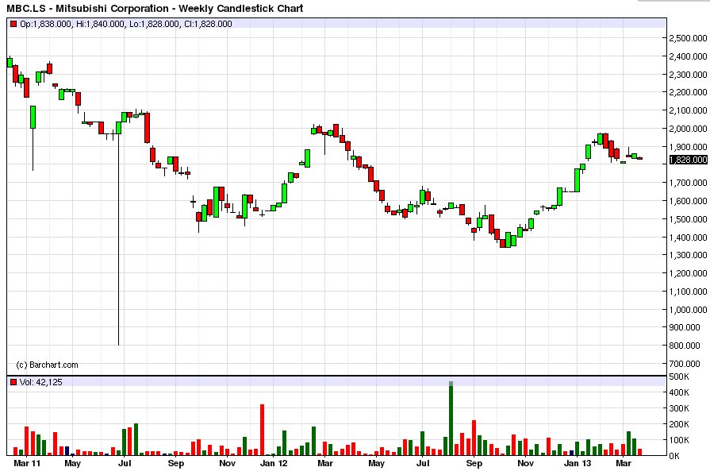
Task: Click the 1,200.000 price axis label
Action: (689, 273)
